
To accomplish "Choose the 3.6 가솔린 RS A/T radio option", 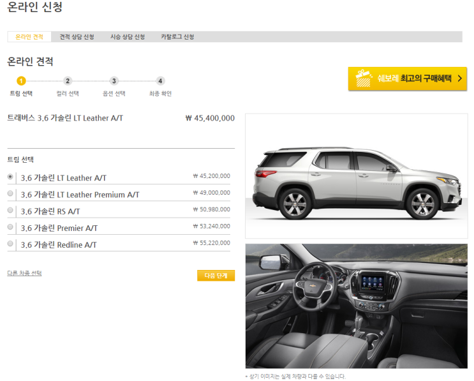I will click(10, 210).
